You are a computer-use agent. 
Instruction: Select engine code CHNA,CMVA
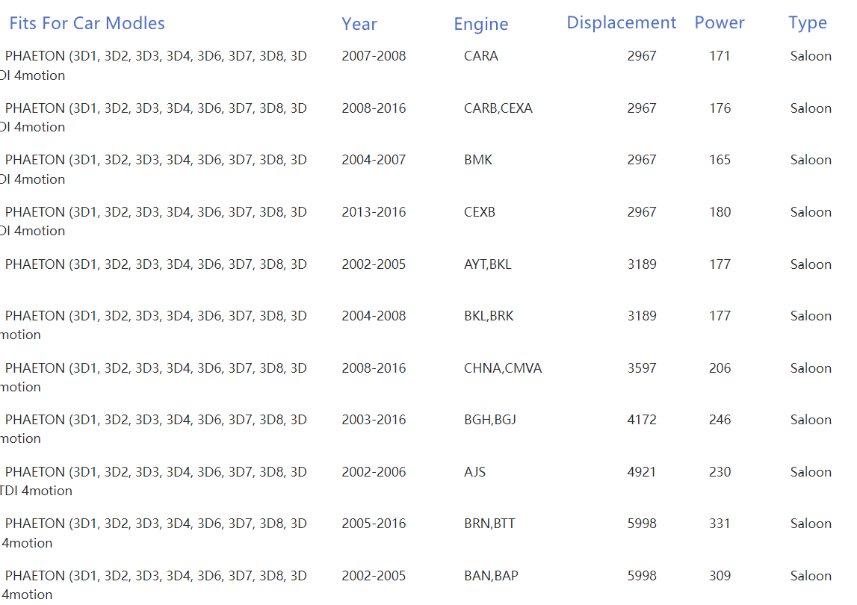pos(503,368)
